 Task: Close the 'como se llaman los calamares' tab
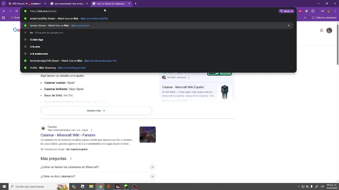pos(129,4)
